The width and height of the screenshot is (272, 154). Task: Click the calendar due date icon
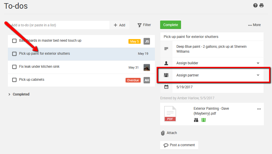(x=166, y=87)
